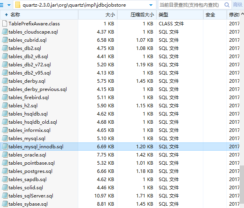Click file name tables_postgres.sql
Viewport: 244px width, 208px height.
[30, 171]
